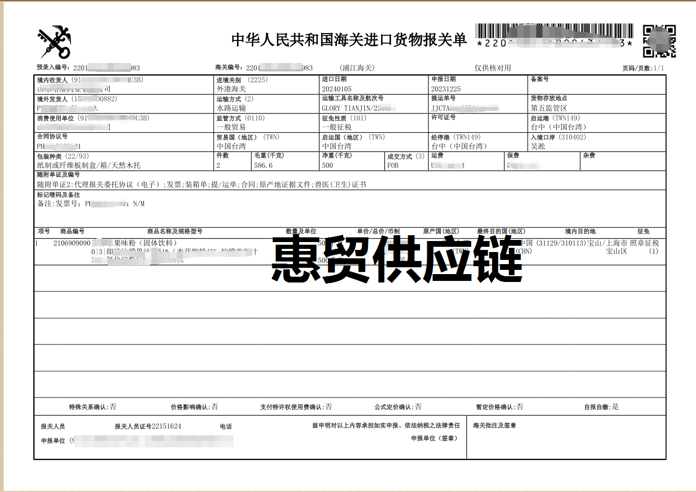This screenshot has height=492, width=696.
Task: Click the 支付特许权使用费确认:否 field
Action: [296, 407]
